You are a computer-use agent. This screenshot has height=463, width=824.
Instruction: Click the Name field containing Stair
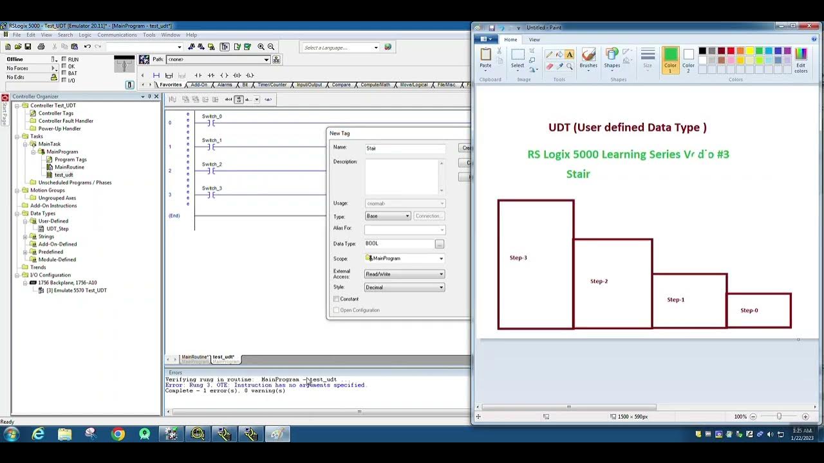point(405,149)
